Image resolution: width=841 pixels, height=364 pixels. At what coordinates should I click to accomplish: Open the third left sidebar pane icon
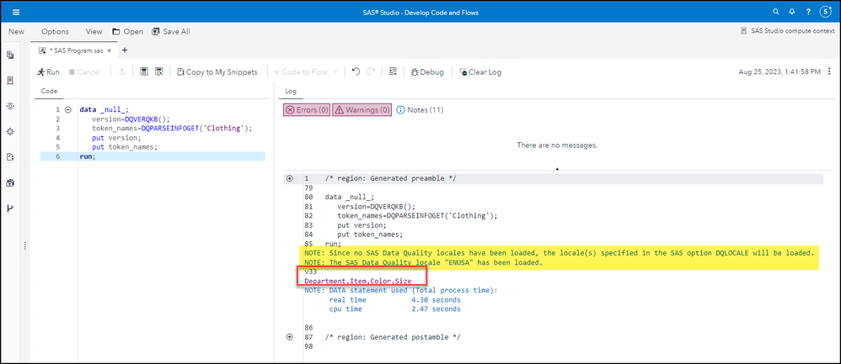click(x=9, y=106)
